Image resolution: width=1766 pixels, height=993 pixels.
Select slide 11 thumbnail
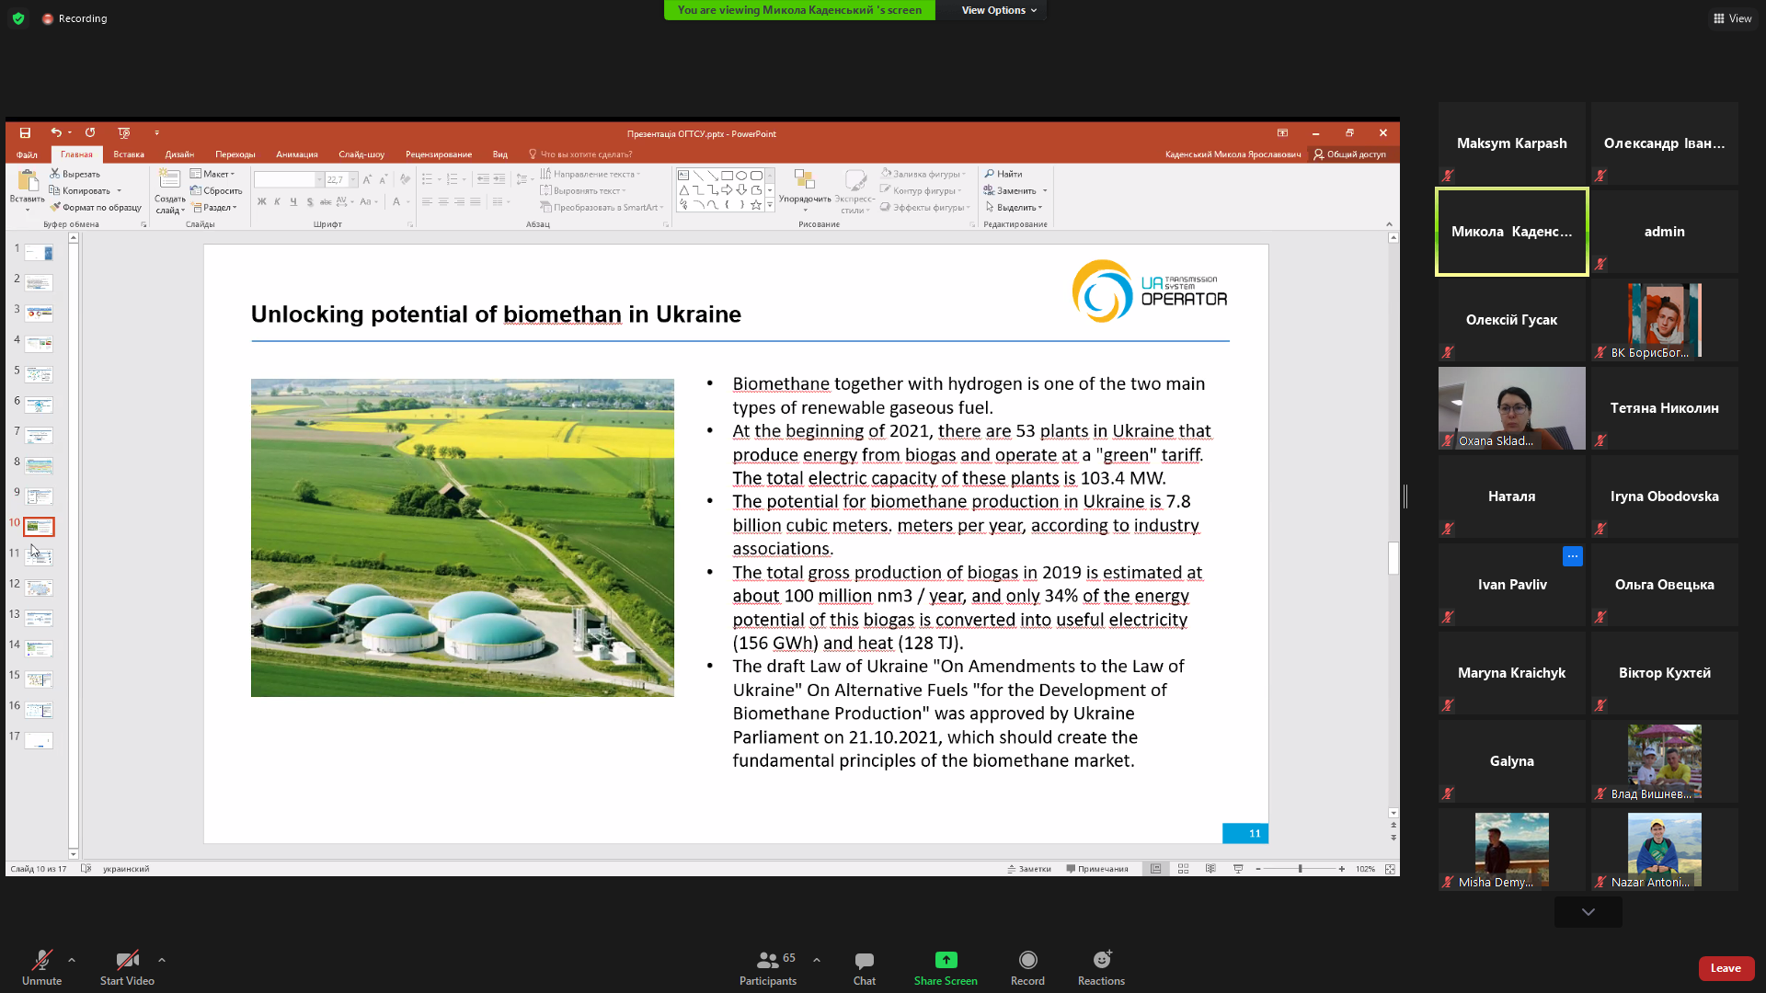(x=39, y=557)
